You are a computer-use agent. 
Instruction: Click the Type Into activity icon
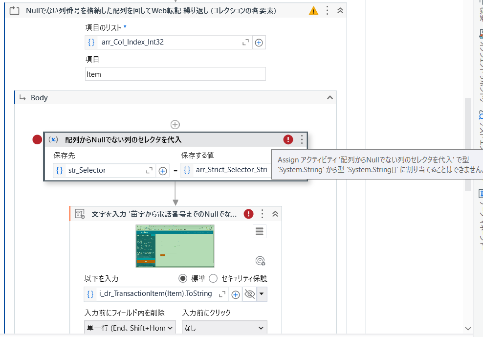pyautogui.click(x=80, y=214)
